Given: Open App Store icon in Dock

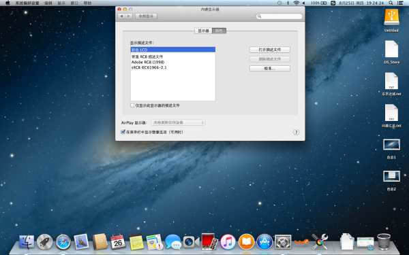Looking at the screenshot, I should click(264, 241).
